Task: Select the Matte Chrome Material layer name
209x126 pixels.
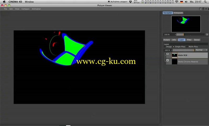Action: pyautogui.click(x=188, y=62)
